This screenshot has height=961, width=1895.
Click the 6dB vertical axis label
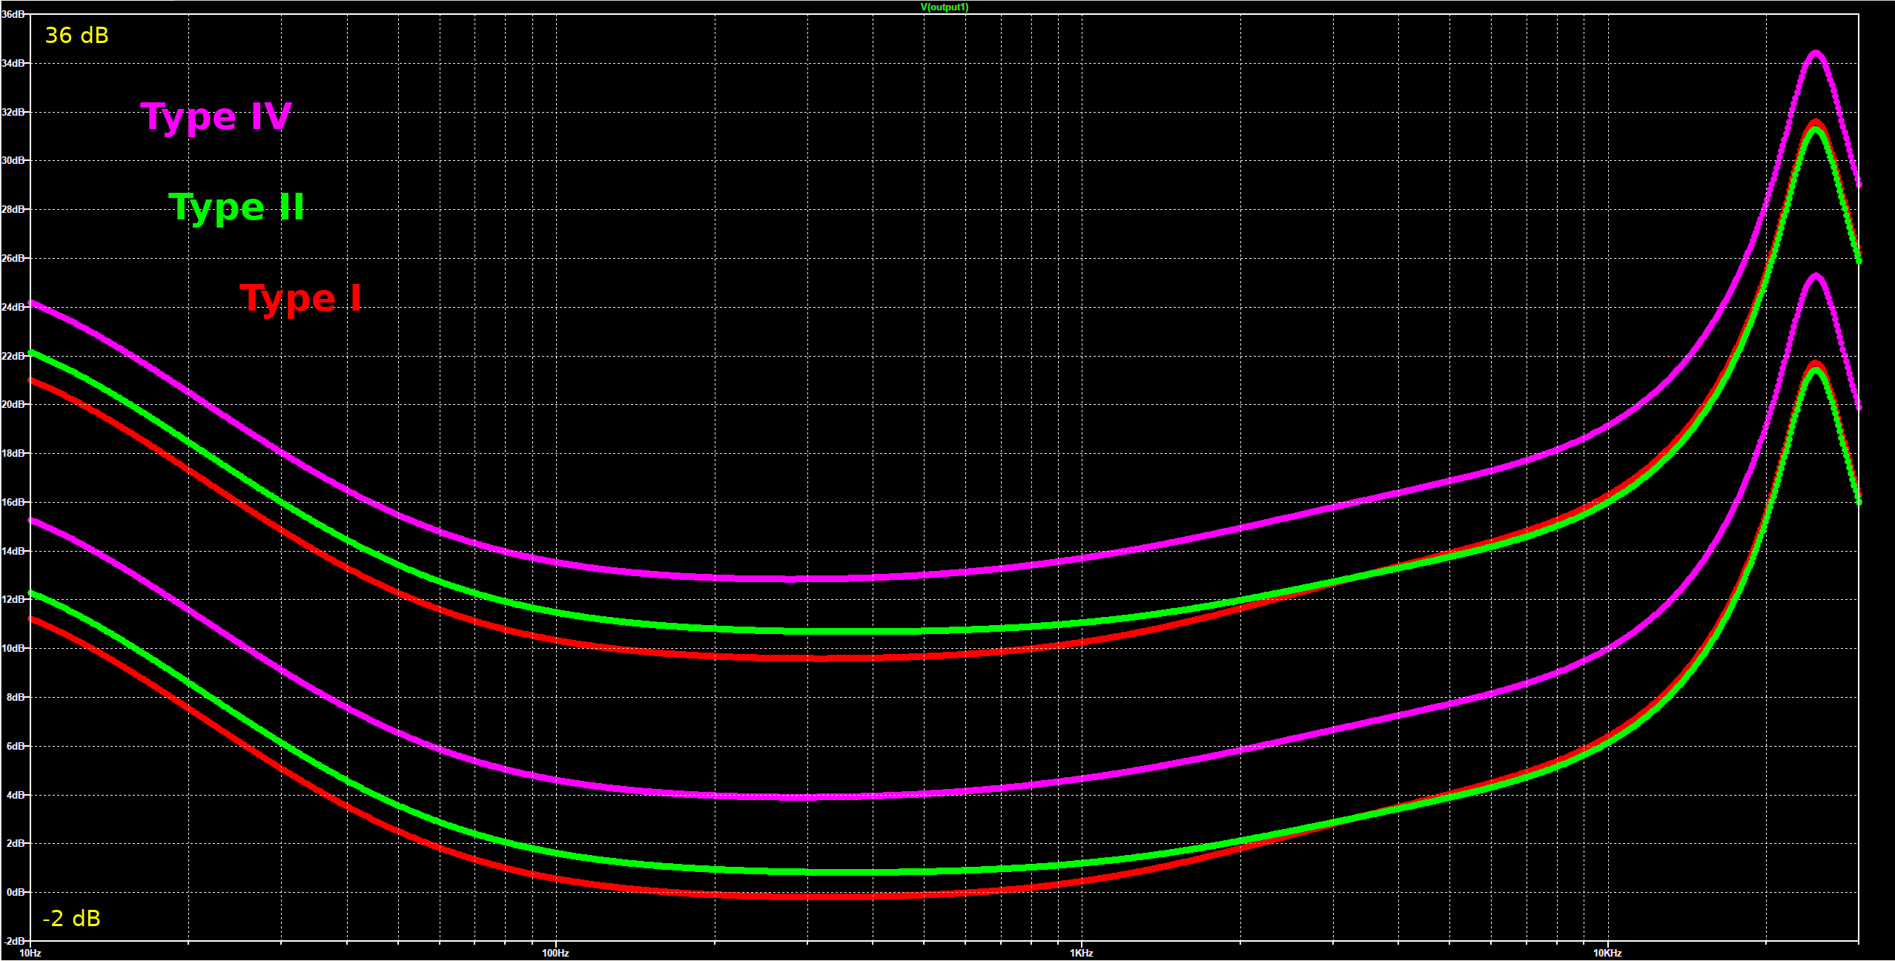coord(15,746)
